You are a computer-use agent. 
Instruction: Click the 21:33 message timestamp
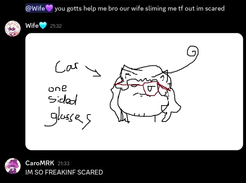tap(63, 164)
